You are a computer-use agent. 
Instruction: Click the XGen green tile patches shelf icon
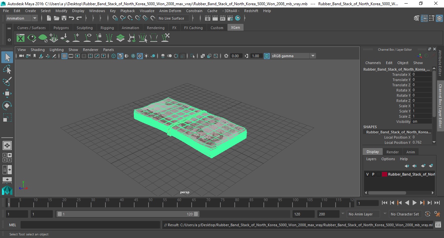120,38
